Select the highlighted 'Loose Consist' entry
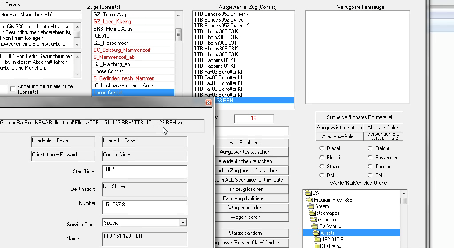The width and height of the screenshot is (454, 248). [x=133, y=93]
